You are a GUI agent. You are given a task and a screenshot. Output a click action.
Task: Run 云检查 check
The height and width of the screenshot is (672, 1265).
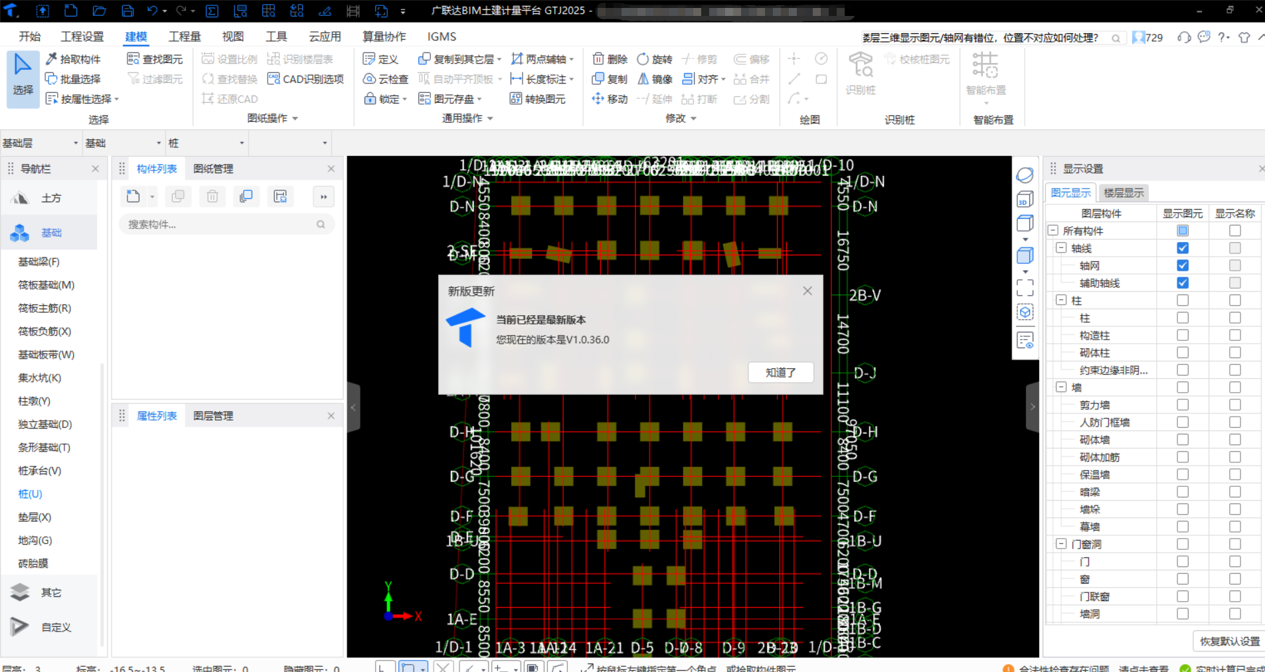pos(386,79)
